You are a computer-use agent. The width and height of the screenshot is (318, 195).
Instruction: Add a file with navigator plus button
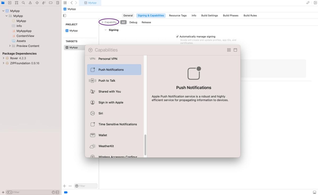(x=3, y=192)
